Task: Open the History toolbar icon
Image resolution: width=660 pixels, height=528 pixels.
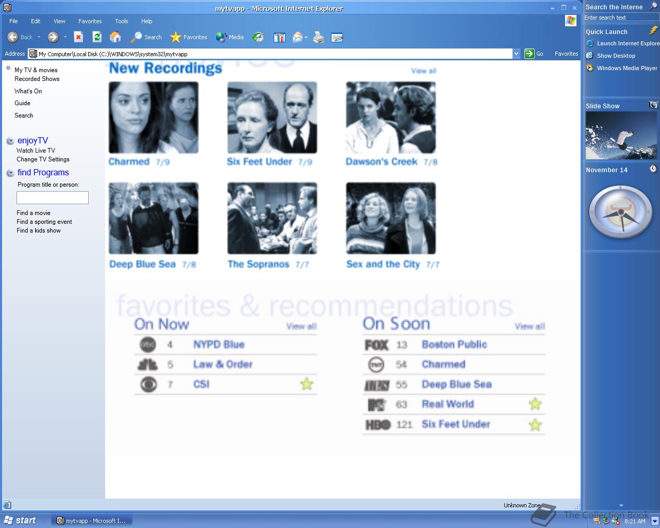Action: (258, 37)
